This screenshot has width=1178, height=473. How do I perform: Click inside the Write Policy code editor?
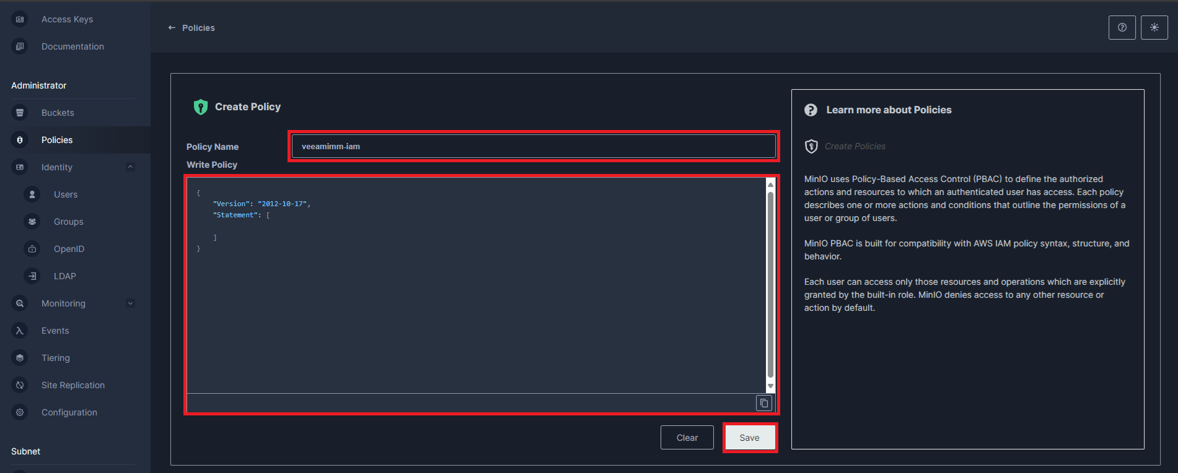[476, 285]
